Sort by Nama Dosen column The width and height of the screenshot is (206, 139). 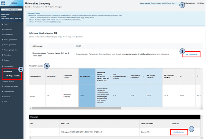(43, 76)
